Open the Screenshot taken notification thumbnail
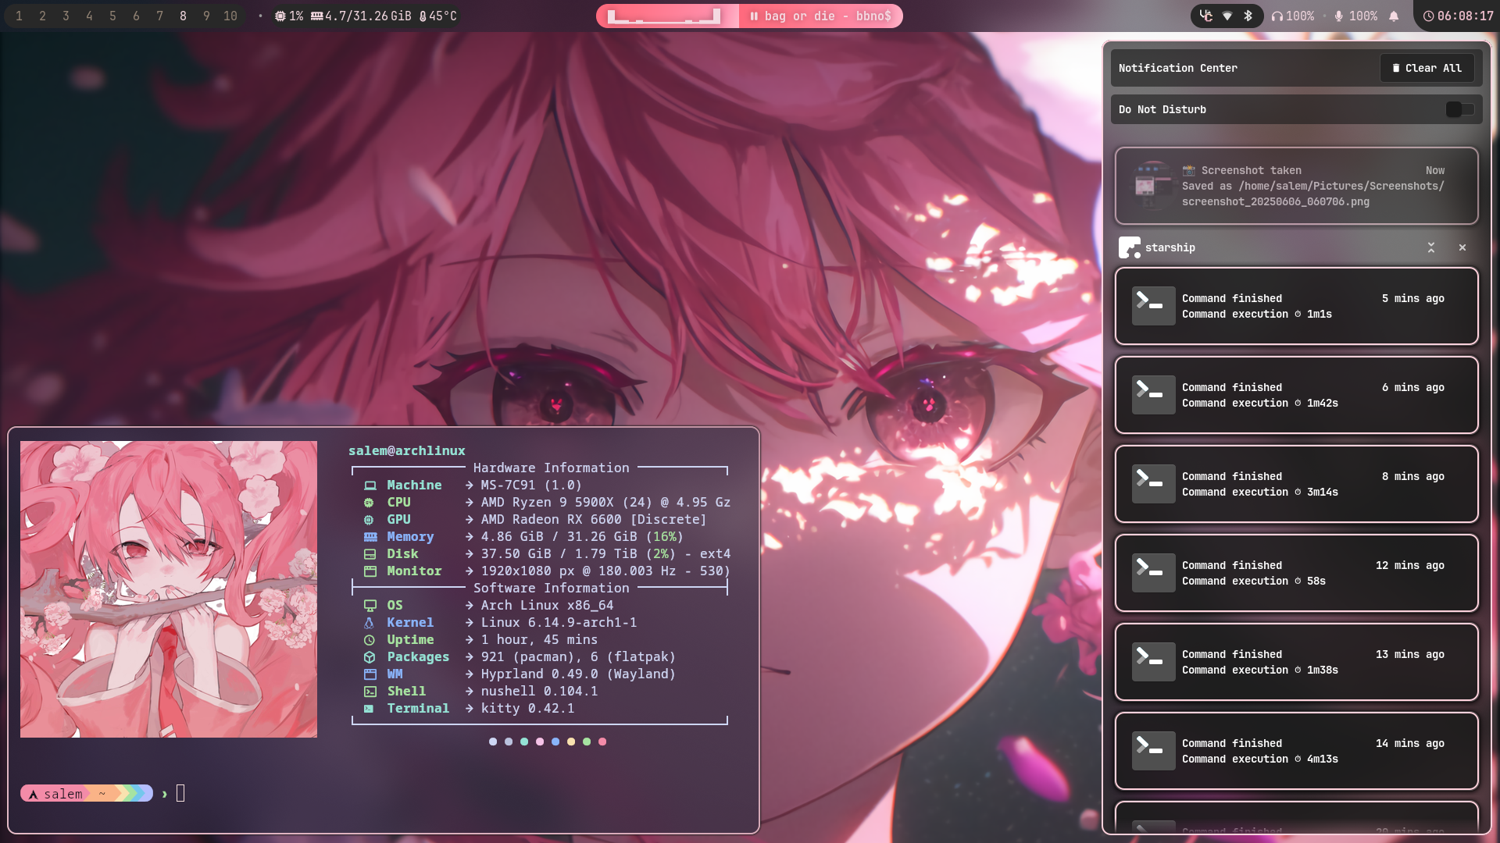 click(1152, 186)
